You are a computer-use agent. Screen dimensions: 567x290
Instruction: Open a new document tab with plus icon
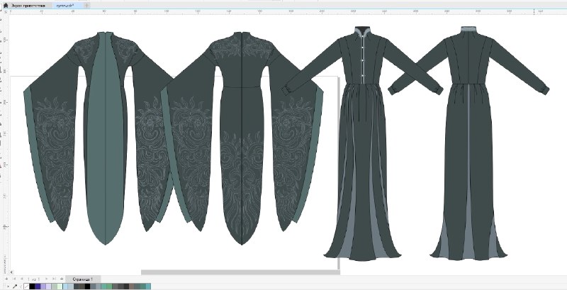(x=86, y=6)
